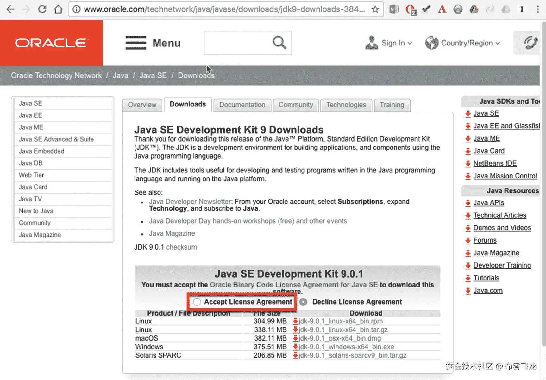Viewport: 546px width, 380px height.
Task: Open the Community tab
Action: pyautogui.click(x=296, y=105)
